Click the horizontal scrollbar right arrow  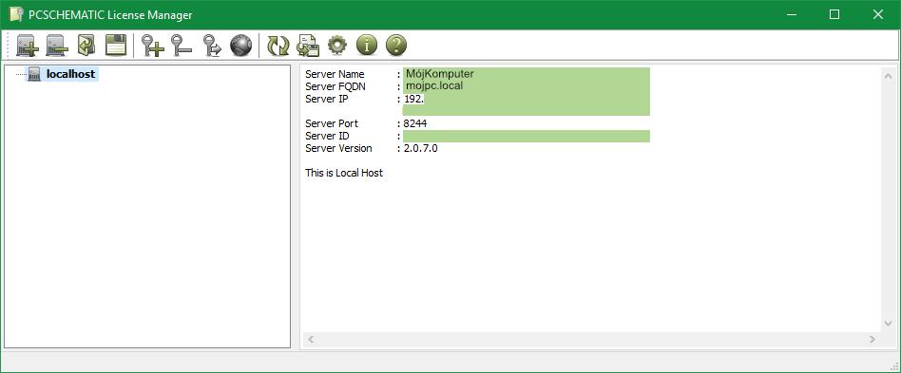[x=872, y=340]
